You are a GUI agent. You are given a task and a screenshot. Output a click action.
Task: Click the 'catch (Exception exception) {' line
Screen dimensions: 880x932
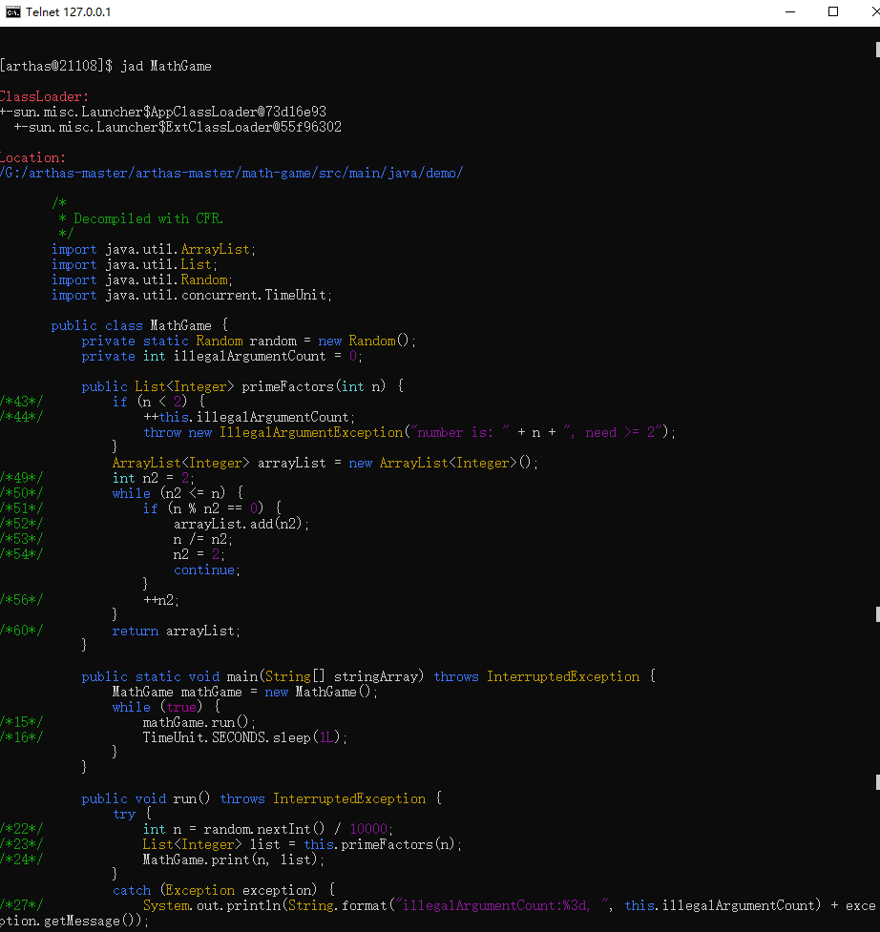[223, 890]
